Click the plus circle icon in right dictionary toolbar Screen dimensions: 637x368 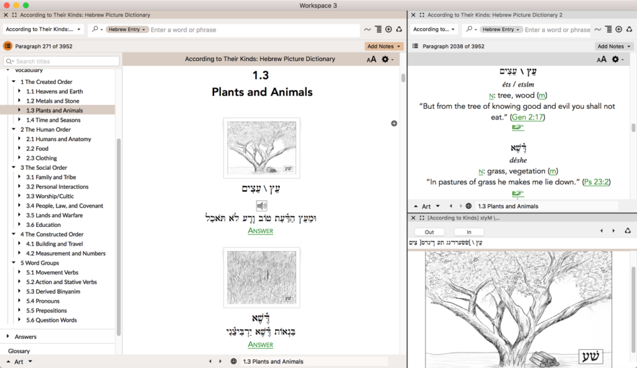(618, 29)
